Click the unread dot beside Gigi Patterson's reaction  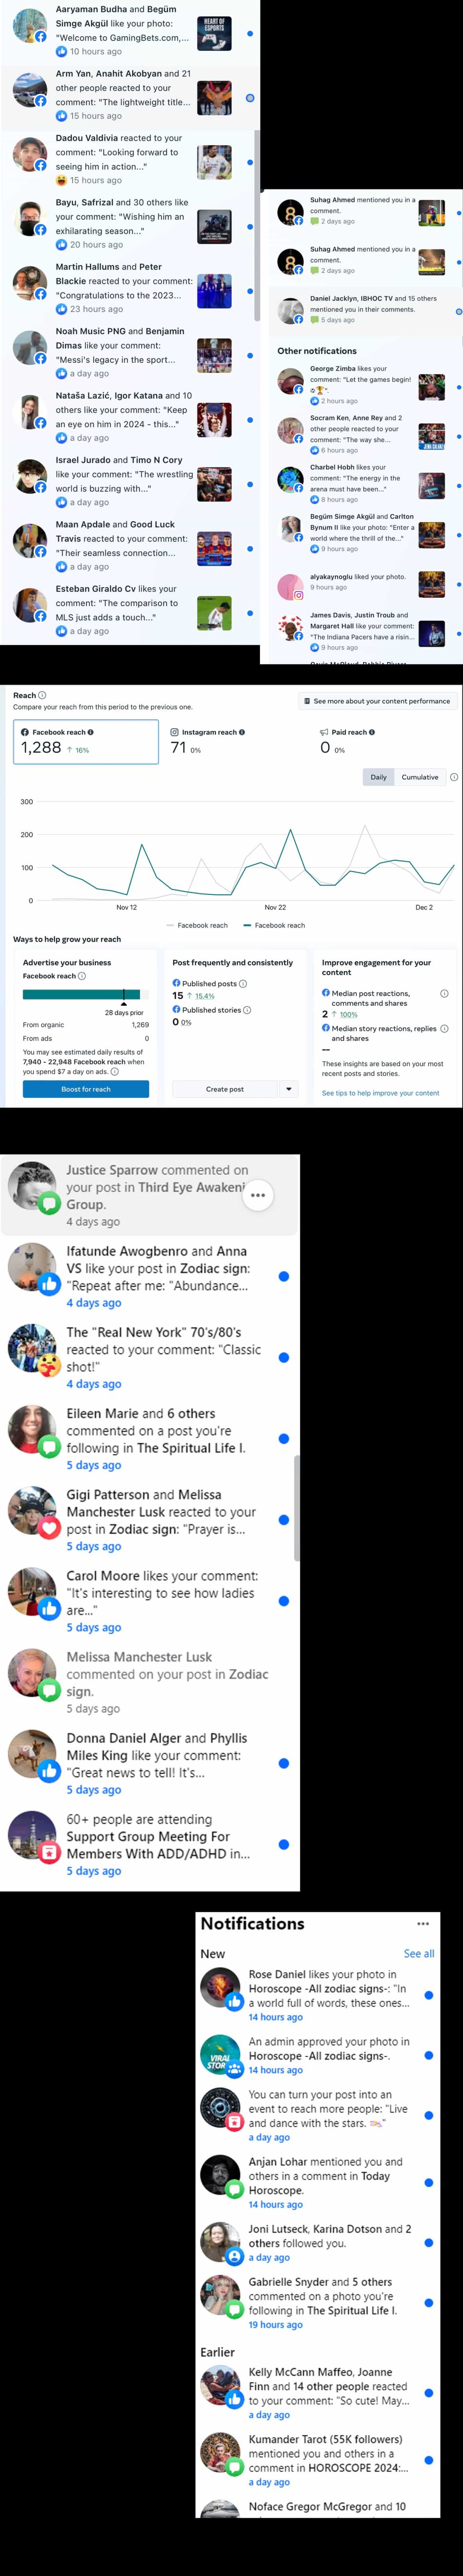(284, 1520)
